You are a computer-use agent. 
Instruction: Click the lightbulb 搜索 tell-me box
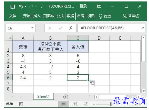coord(105,16)
